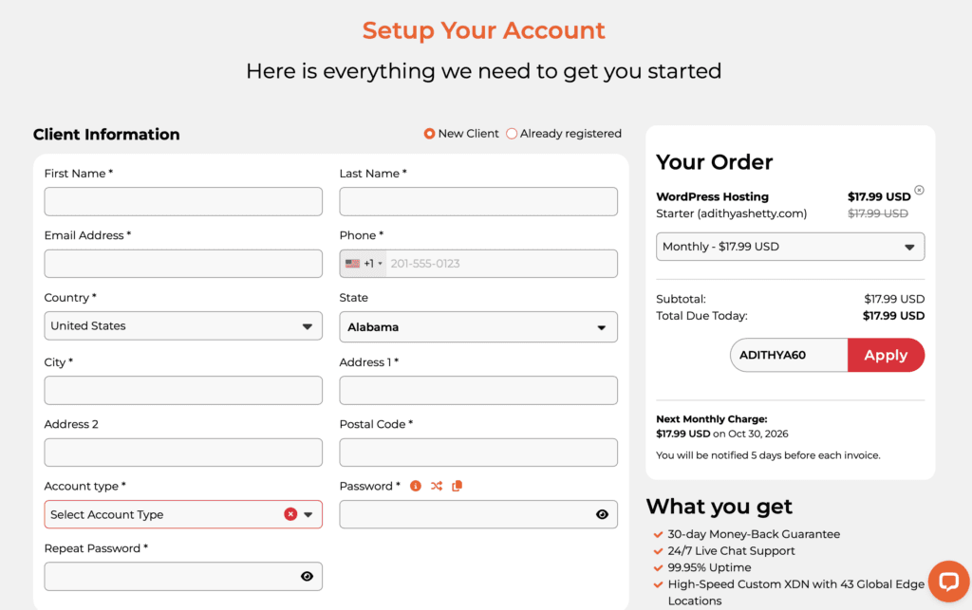
Task: Click into the Address 1 field
Action: (x=478, y=390)
